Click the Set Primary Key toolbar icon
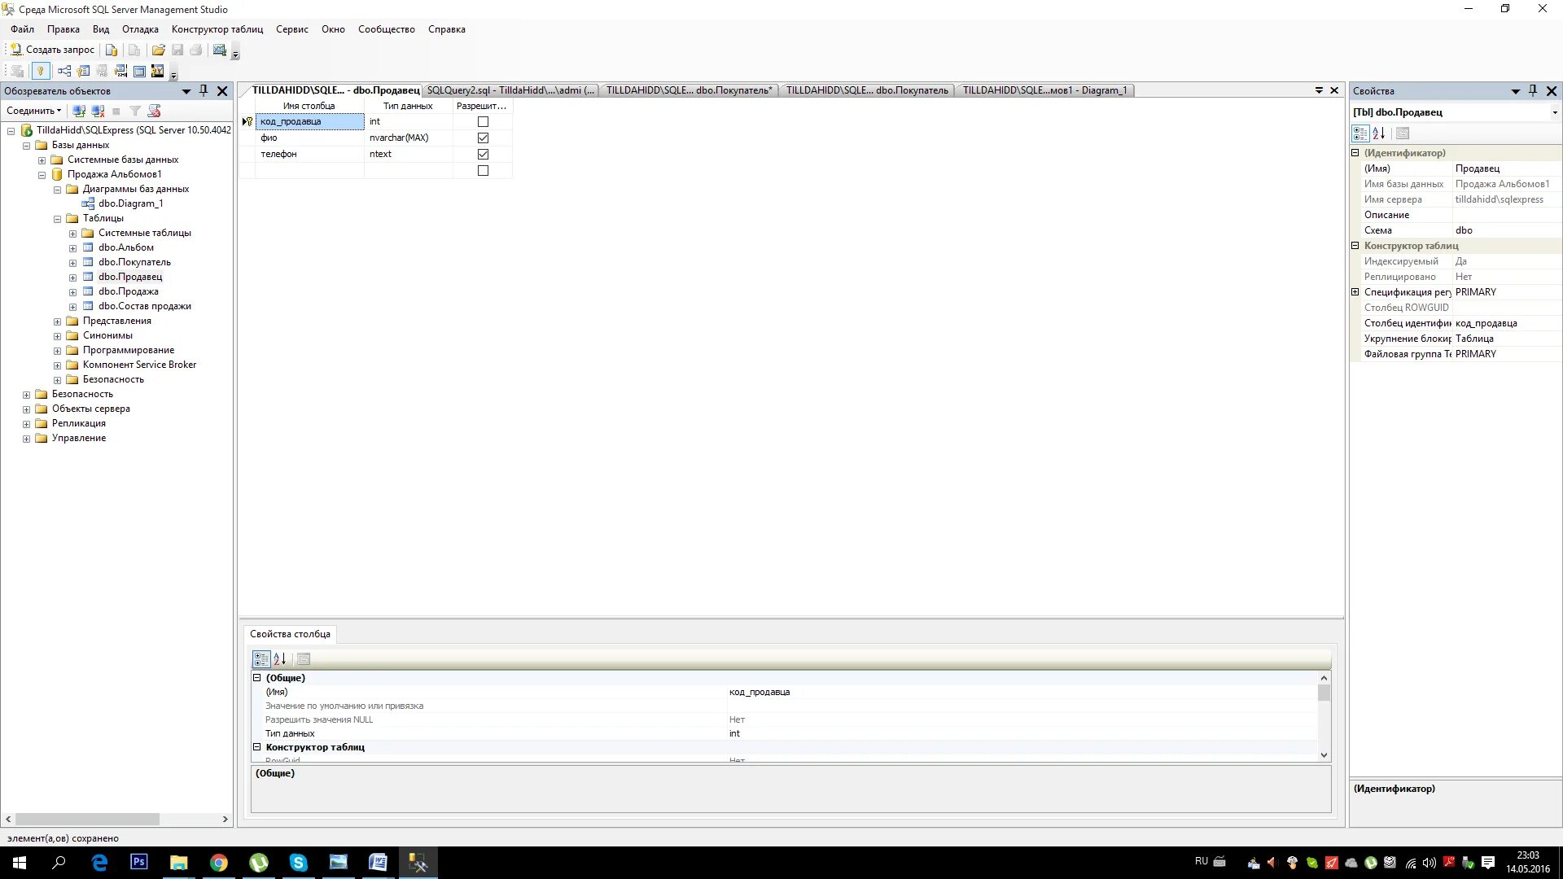Viewport: 1563px width, 879px height. 40,72
